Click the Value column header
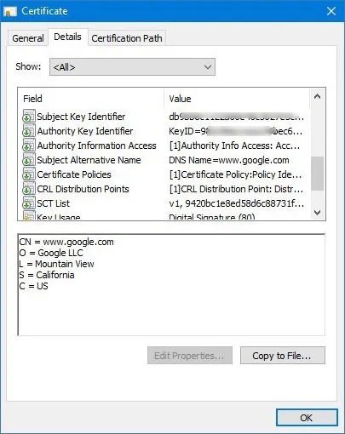Screen dimensions: 345x434 coord(237,99)
